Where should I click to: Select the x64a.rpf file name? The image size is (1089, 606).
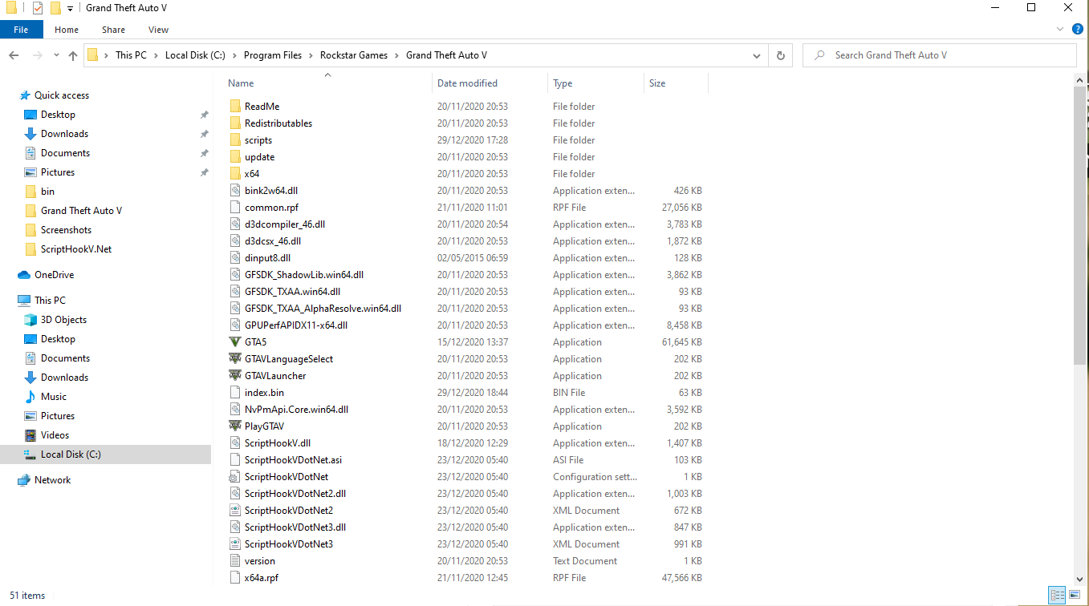[x=262, y=578]
